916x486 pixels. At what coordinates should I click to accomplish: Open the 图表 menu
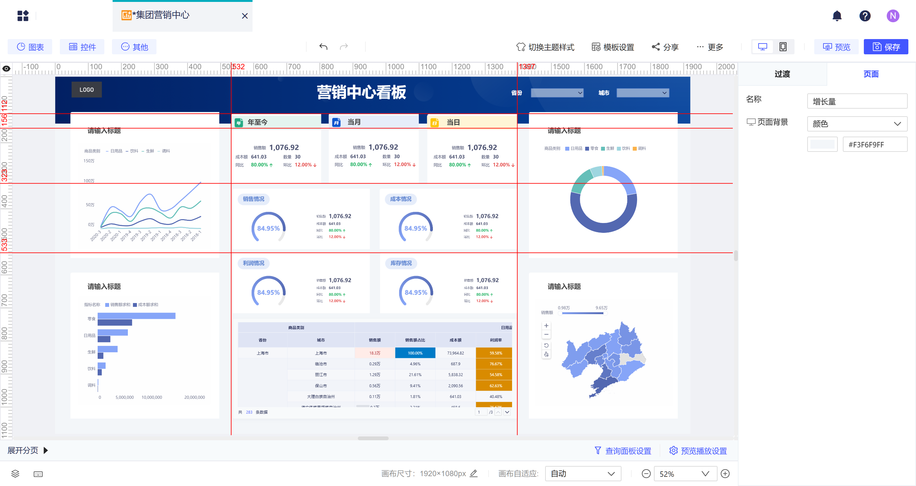[30, 47]
